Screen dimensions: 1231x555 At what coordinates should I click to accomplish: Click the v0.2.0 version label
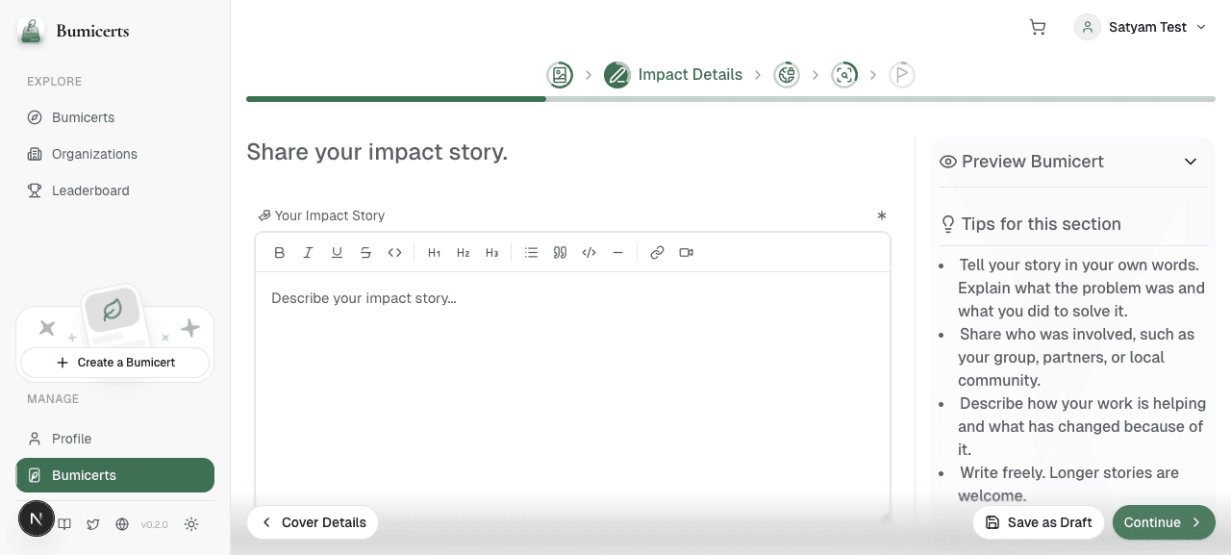click(x=155, y=524)
